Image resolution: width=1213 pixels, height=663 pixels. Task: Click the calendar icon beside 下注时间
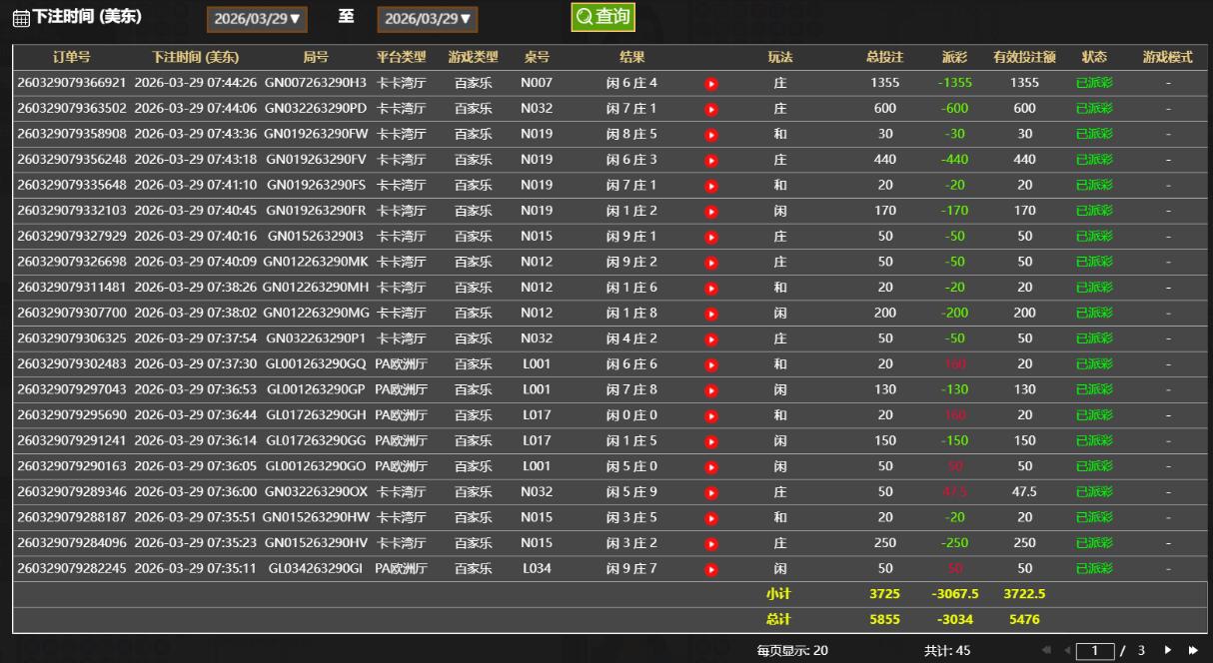pyautogui.click(x=20, y=19)
